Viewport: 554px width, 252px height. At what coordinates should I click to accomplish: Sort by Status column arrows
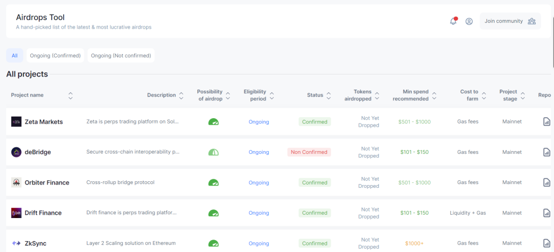click(x=328, y=96)
